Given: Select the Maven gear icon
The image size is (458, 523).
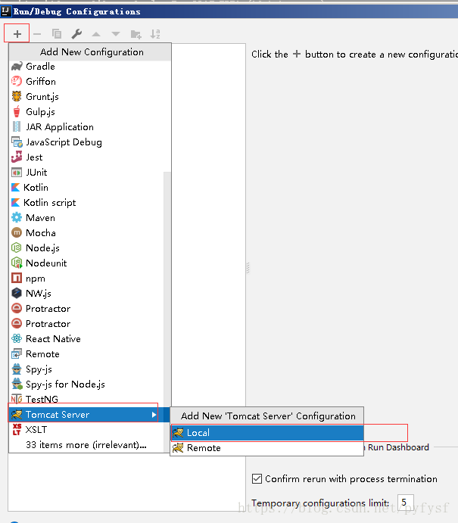Looking at the screenshot, I should pos(17,217).
